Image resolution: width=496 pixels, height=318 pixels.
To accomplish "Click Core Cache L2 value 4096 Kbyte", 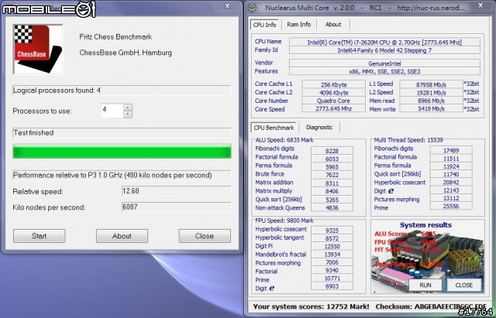I will [333, 93].
